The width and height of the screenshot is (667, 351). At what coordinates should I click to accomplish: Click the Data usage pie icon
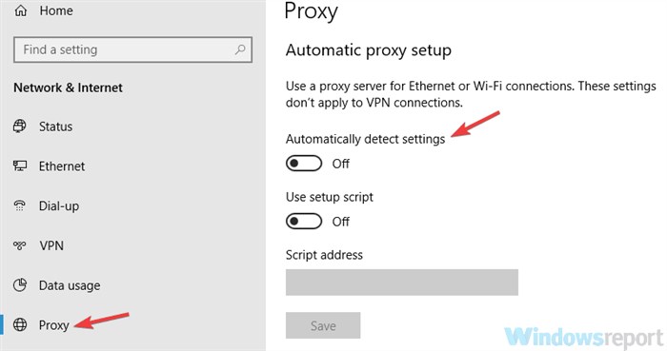(x=20, y=285)
